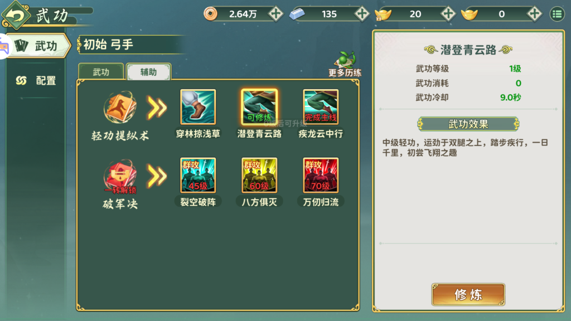This screenshot has width=571, height=321.
Task: Add locked gold ingots via plus button
Action: point(448,14)
